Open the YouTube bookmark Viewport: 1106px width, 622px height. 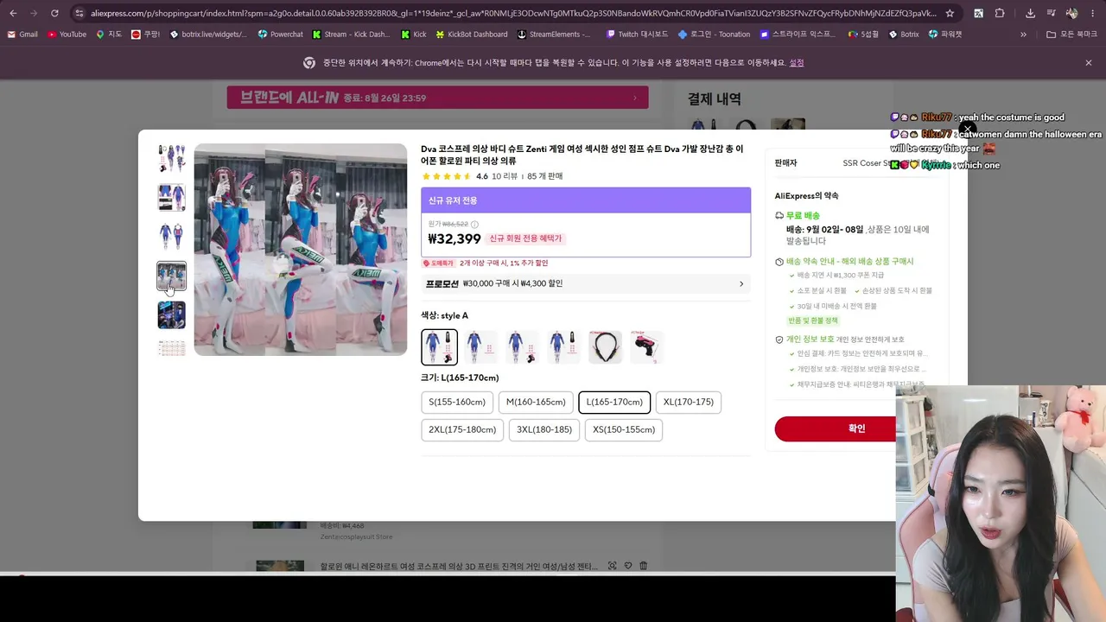point(67,35)
